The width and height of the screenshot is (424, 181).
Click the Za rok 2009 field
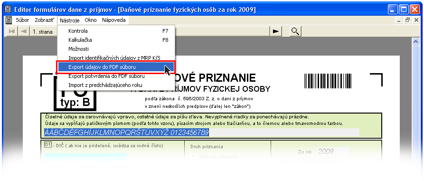click(333, 151)
